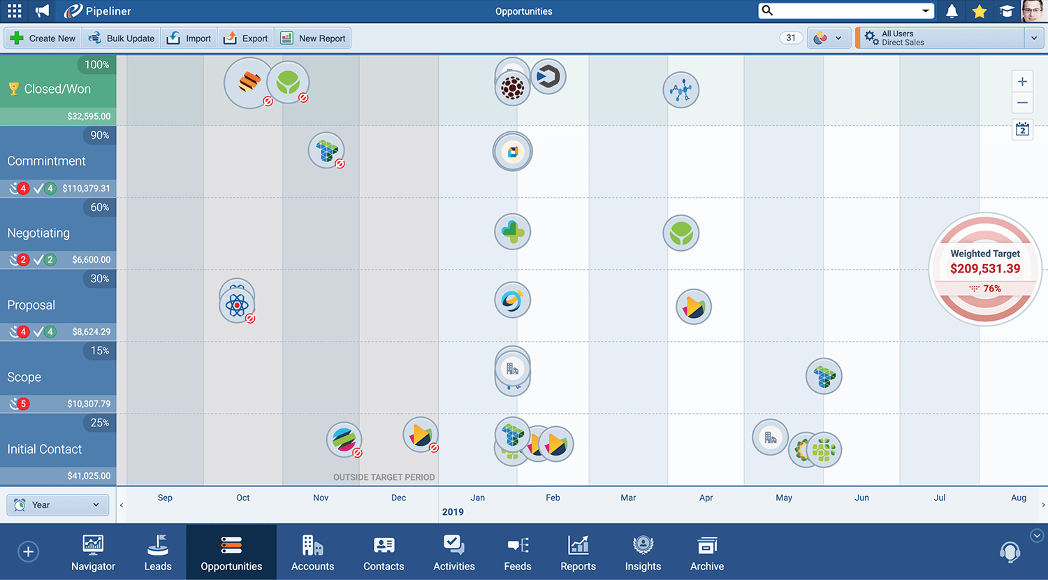Zoom out with the minus button
1048x580 pixels.
pos(1022,103)
